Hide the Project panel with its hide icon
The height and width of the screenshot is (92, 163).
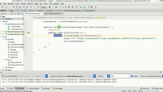[22, 14]
